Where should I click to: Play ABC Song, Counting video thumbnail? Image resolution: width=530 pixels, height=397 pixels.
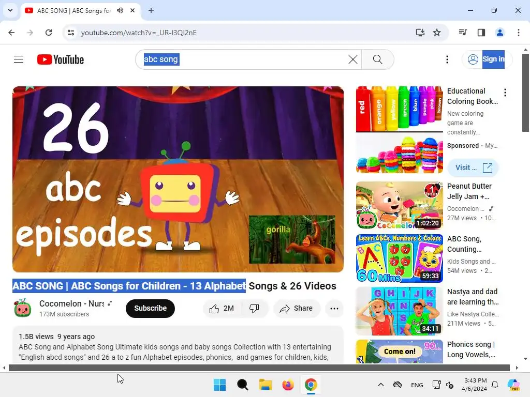[399, 258]
